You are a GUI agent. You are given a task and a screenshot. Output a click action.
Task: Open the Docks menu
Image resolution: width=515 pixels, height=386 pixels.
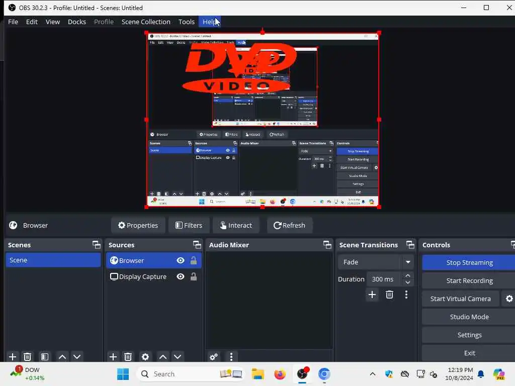[77, 22]
